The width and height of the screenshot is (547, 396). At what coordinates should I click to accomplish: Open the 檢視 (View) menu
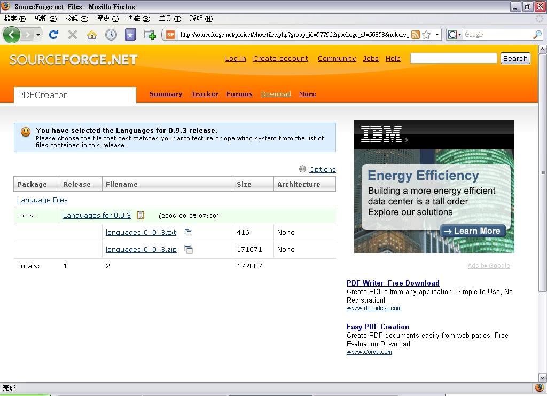[77, 19]
